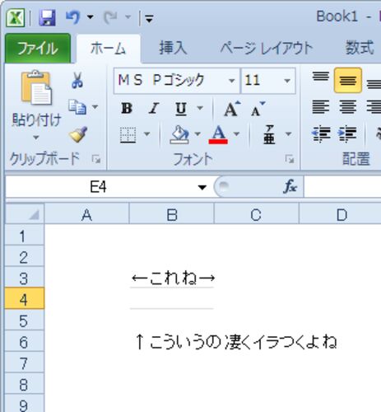The height and width of the screenshot is (412, 381).
Task: Open the font size 11 dropdown
Action: (287, 81)
